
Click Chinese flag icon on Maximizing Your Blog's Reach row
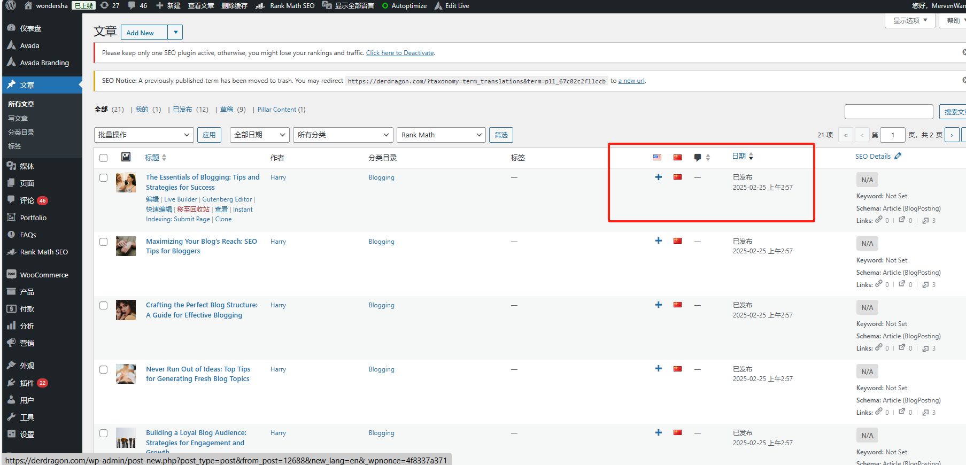(x=677, y=241)
